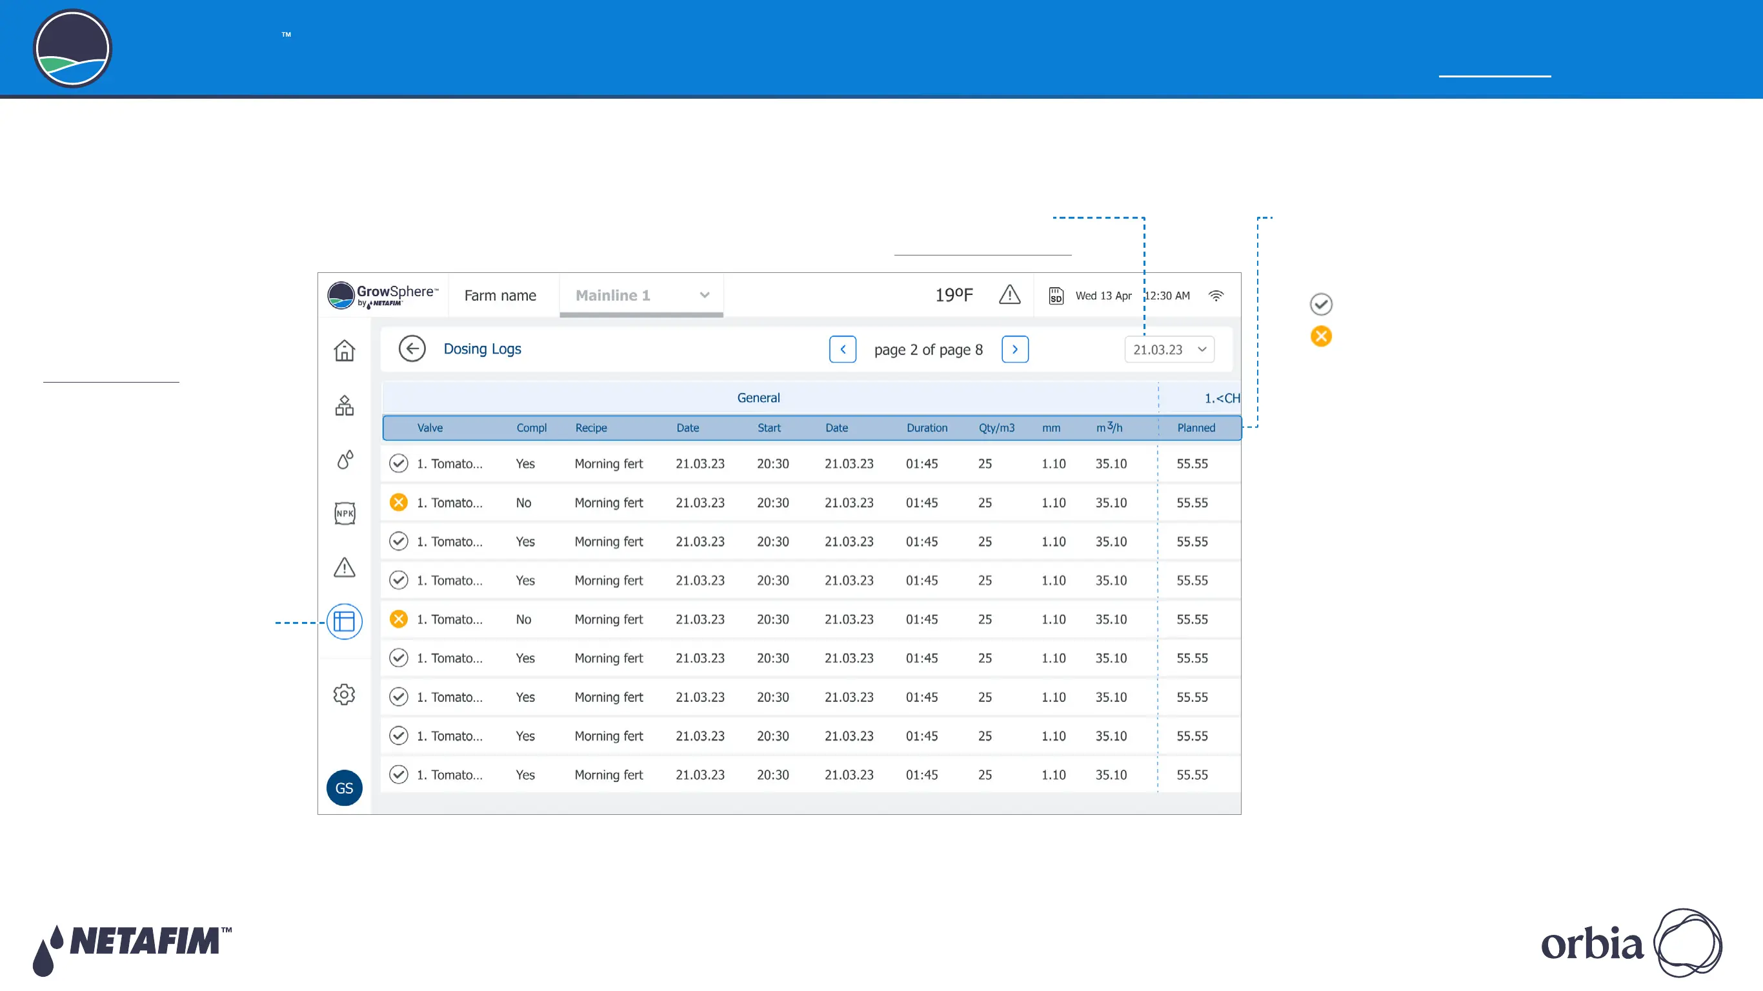
Task: Click the Qty/m3 column header
Action: click(x=996, y=428)
